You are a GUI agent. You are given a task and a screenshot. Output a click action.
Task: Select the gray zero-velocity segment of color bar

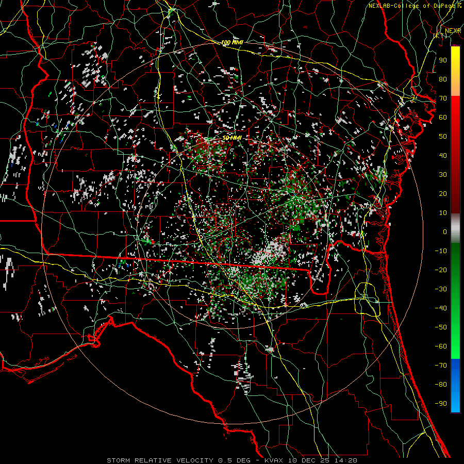[x=455, y=228]
